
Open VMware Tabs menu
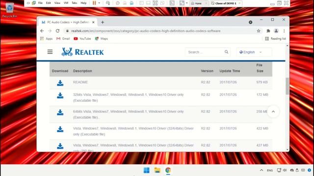coord(74,3)
